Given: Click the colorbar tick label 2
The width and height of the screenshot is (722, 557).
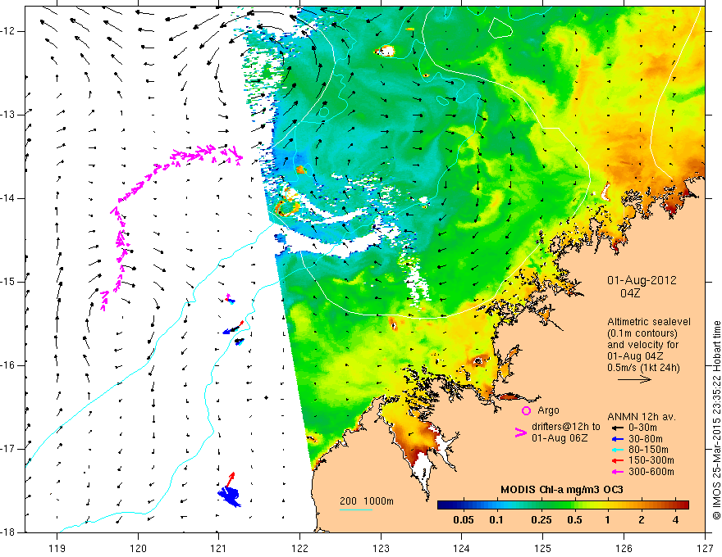Looking at the screenshot, I should [x=642, y=520].
